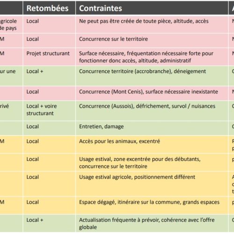Viewport: 234px width, 234px height.
Task: Click the 'Ne peut pas être créée' cell
Action: point(152,24)
